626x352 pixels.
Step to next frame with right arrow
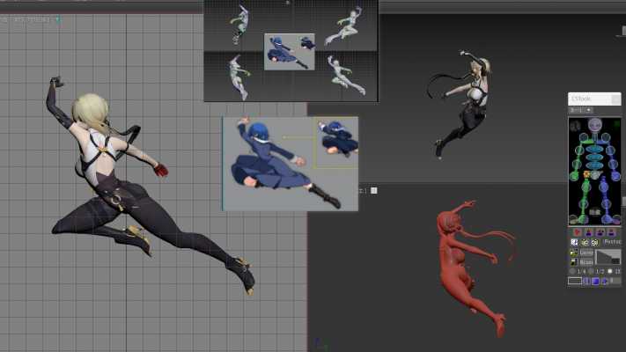point(605,281)
